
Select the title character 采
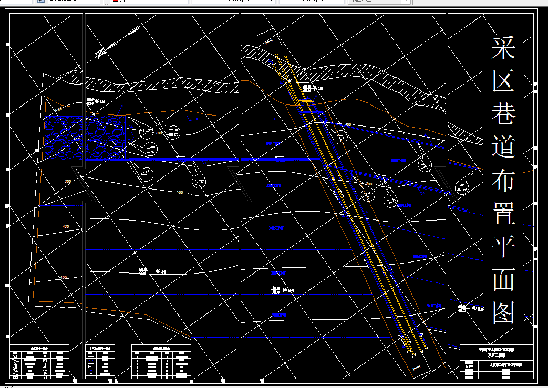[x=504, y=48]
